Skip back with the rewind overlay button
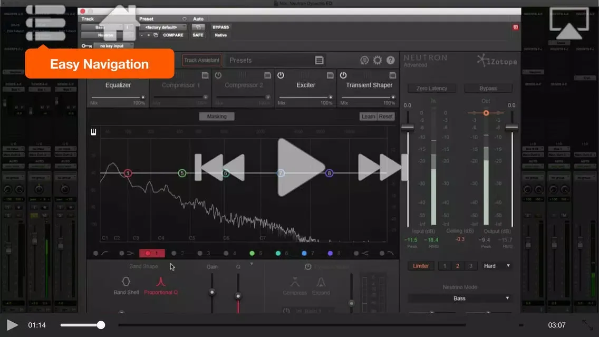The height and width of the screenshot is (337, 599). tap(220, 167)
